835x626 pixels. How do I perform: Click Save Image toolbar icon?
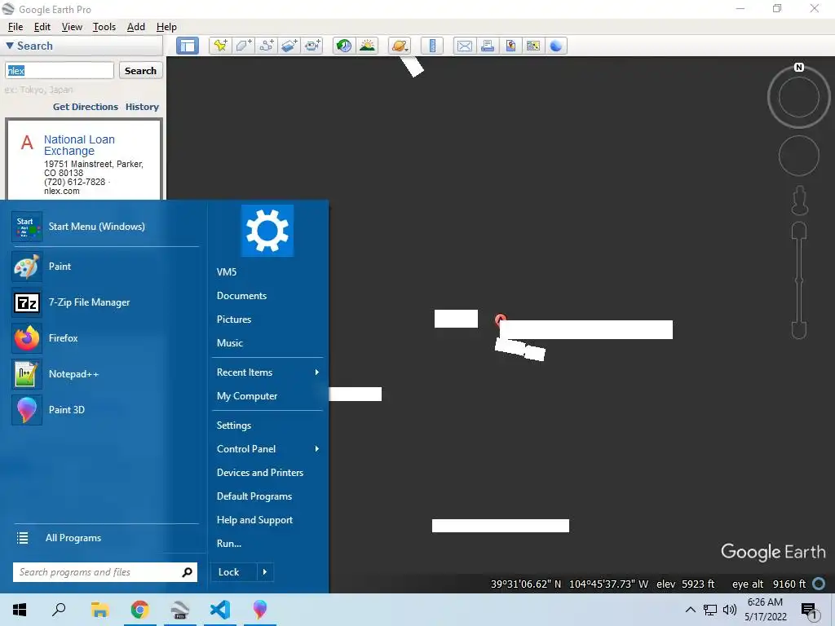[x=510, y=46]
